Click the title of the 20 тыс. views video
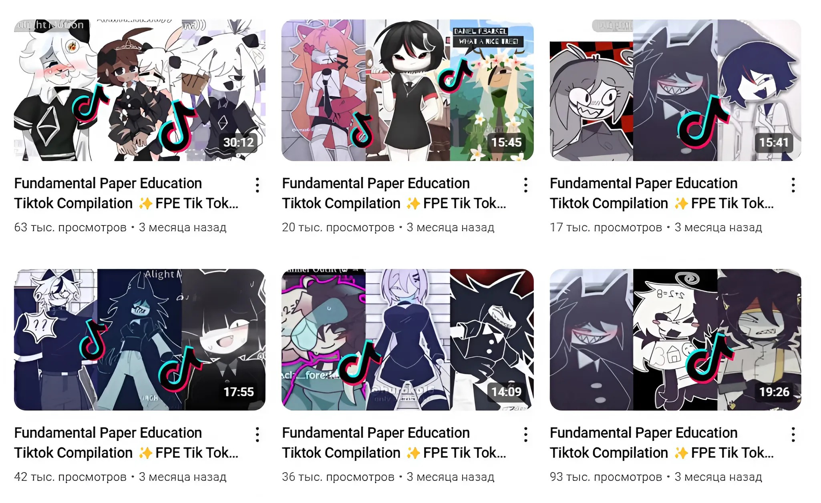The height and width of the screenshot is (503, 821). tap(394, 193)
